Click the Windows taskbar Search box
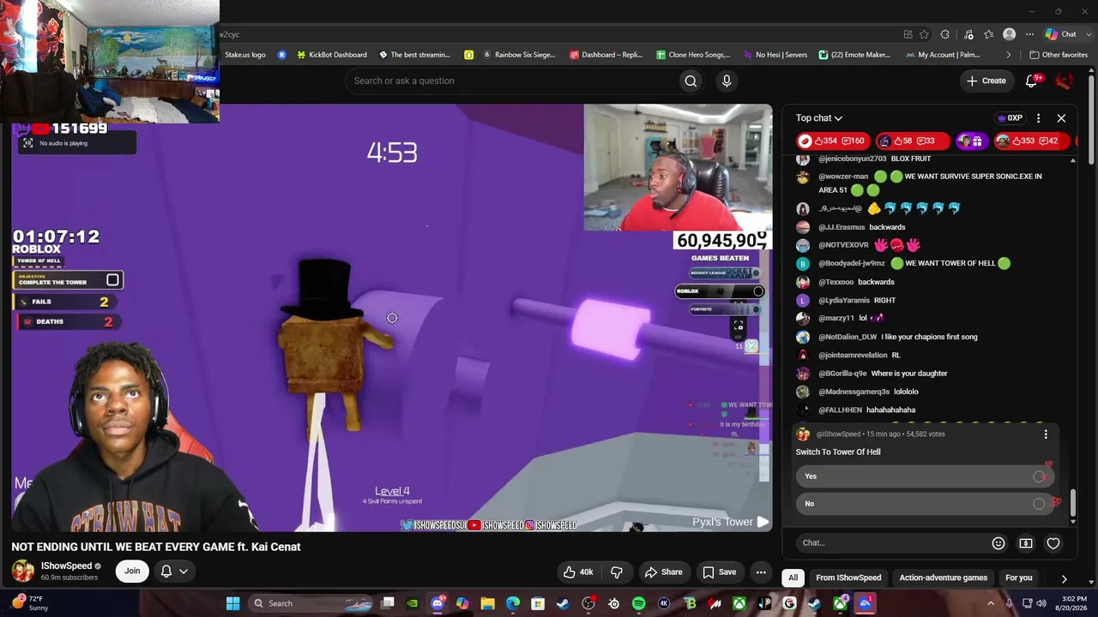The height and width of the screenshot is (617, 1098). coord(311,603)
